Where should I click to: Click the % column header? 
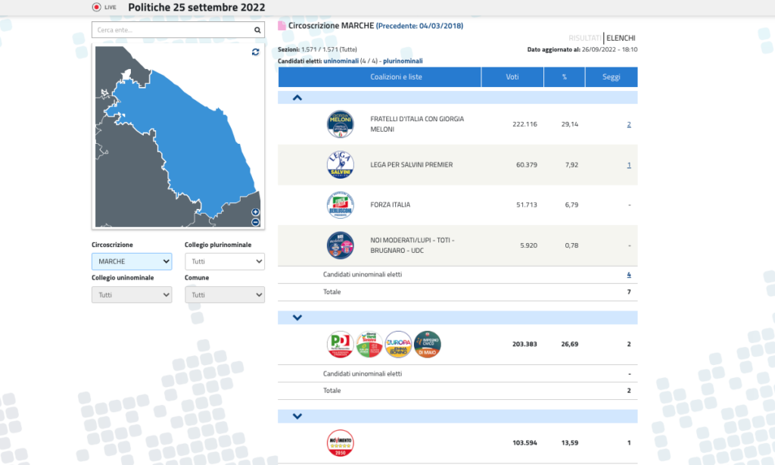pyautogui.click(x=565, y=77)
